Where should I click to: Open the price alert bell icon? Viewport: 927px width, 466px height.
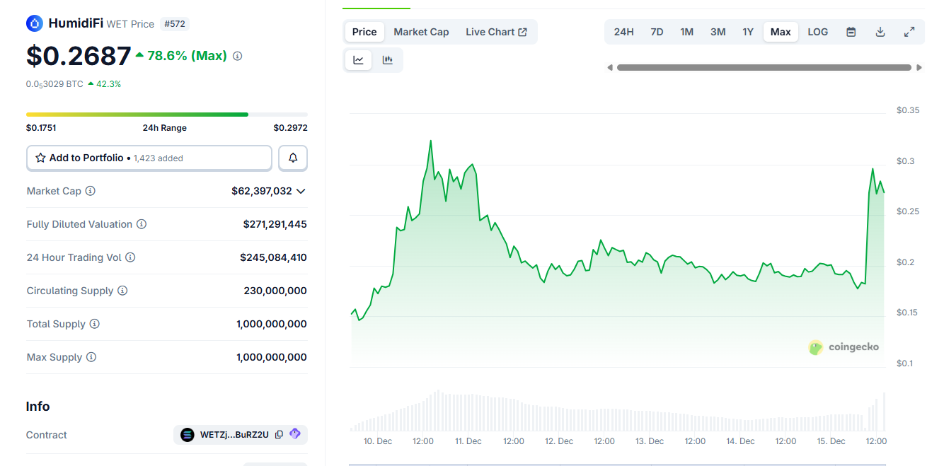(x=292, y=158)
